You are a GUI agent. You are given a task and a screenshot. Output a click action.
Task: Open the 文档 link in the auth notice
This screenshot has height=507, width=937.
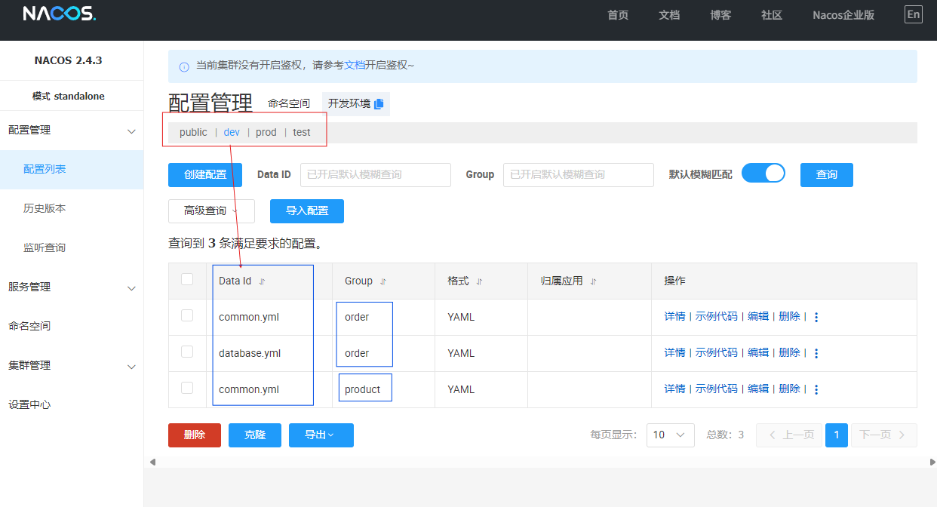pyautogui.click(x=355, y=66)
